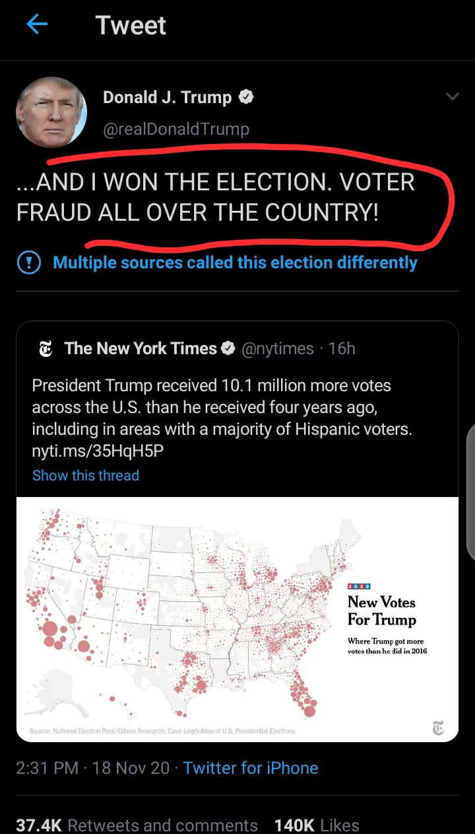475x834 pixels.
Task: Tap the 2:31 PM 18 Nov 20 timestamp
Action: (93, 768)
